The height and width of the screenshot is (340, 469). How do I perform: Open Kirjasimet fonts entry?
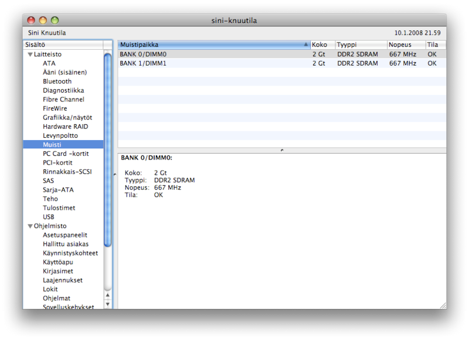pos(57,271)
